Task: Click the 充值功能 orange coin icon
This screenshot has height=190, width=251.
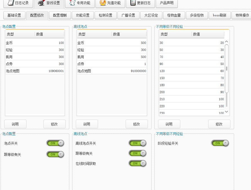Action: 103,3
